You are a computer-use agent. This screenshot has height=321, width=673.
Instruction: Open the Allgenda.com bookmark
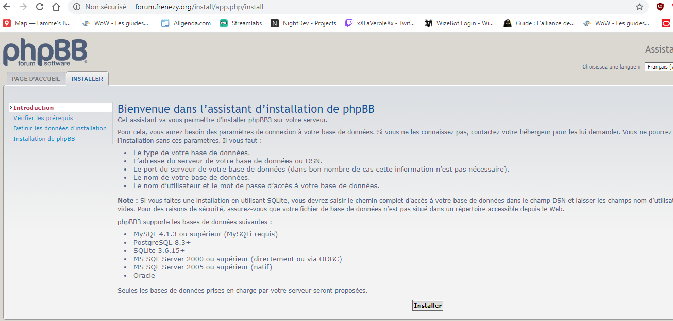pos(186,23)
